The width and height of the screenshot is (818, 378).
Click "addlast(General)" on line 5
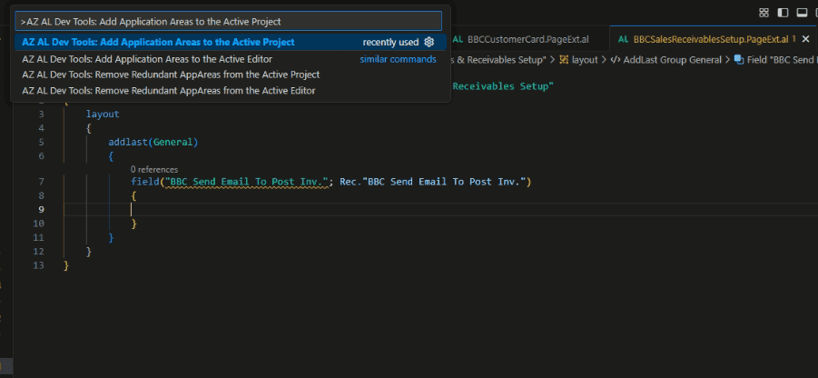pyautogui.click(x=153, y=142)
